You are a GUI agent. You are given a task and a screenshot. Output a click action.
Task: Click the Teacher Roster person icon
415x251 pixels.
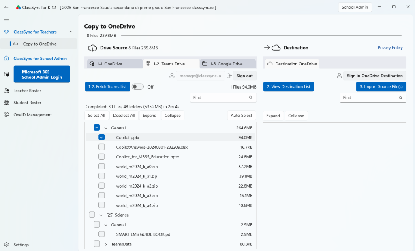tap(6, 90)
